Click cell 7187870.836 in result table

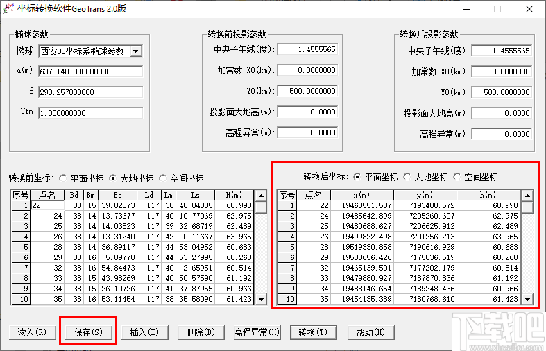click(425, 279)
